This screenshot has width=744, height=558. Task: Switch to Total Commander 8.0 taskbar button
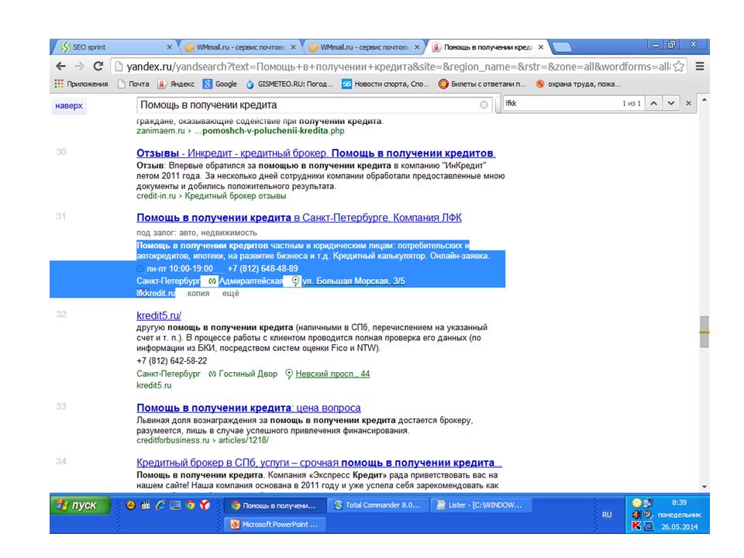click(x=378, y=505)
